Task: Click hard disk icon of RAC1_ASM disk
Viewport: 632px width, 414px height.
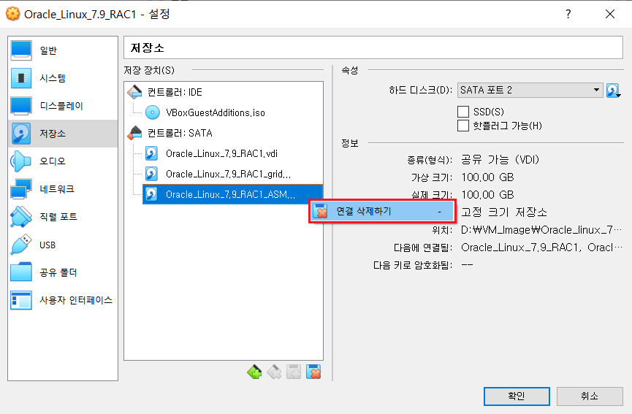Action: click(151, 194)
